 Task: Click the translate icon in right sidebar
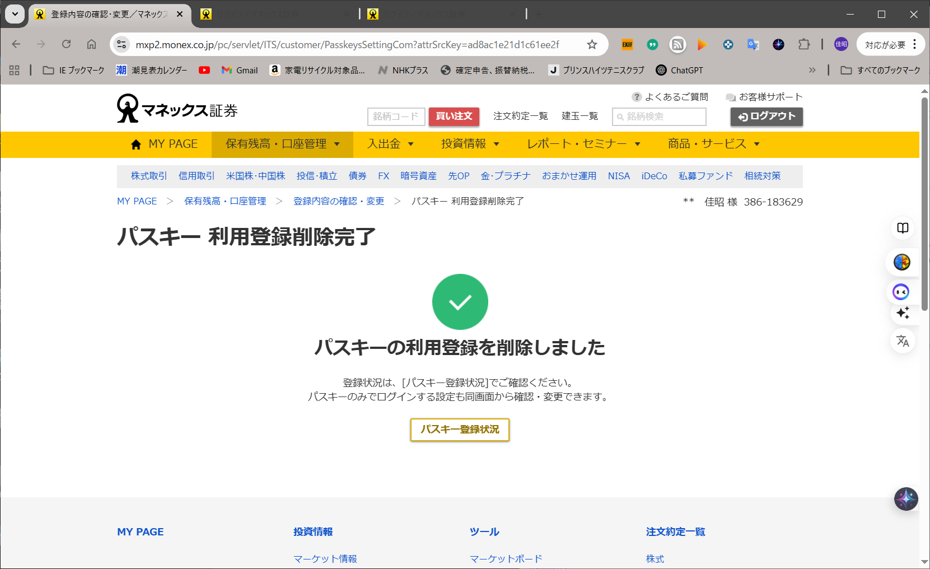click(x=903, y=341)
